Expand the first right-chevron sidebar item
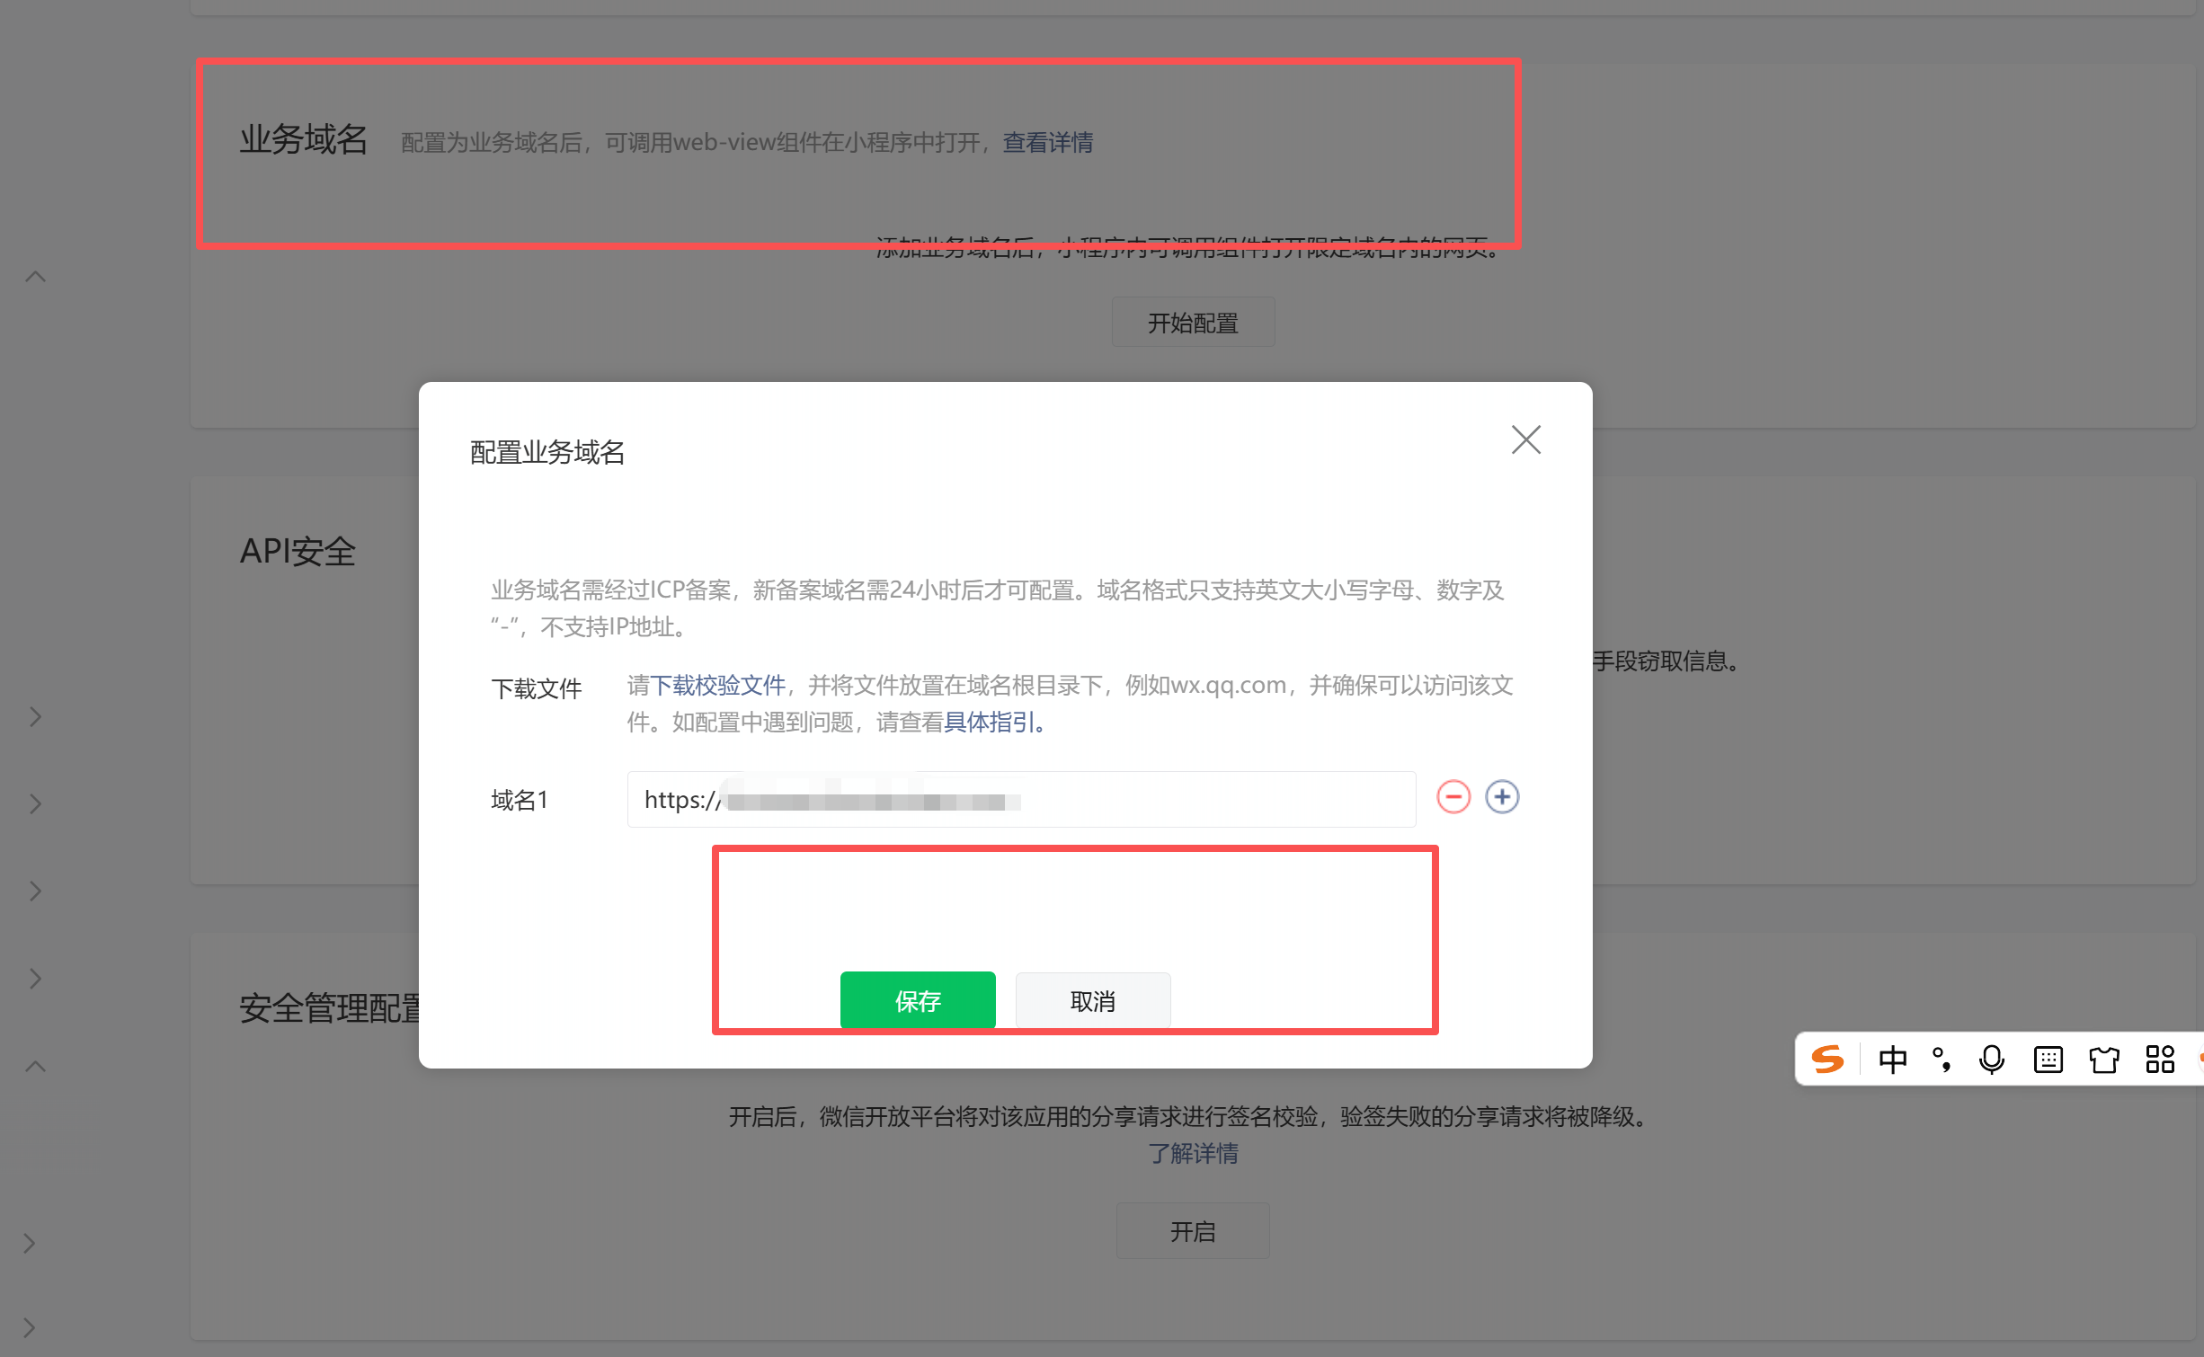 tap(35, 717)
